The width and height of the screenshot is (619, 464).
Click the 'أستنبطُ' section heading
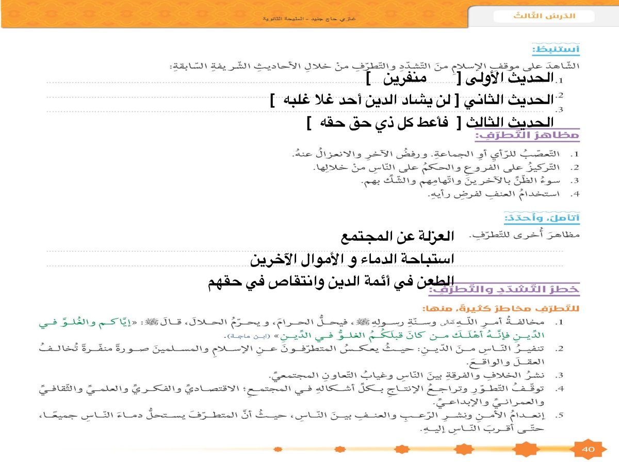(555, 50)
